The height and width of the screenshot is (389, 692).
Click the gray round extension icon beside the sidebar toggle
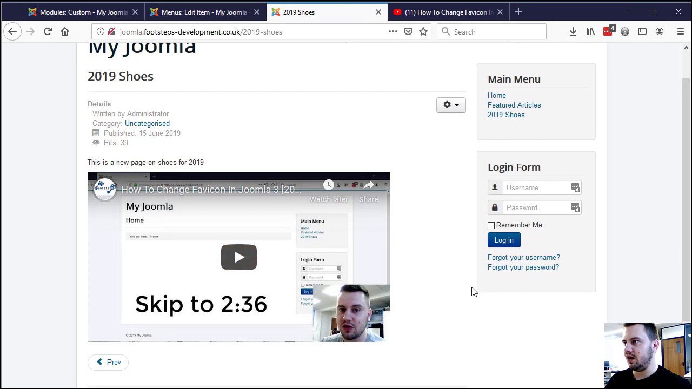click(625, 32)
